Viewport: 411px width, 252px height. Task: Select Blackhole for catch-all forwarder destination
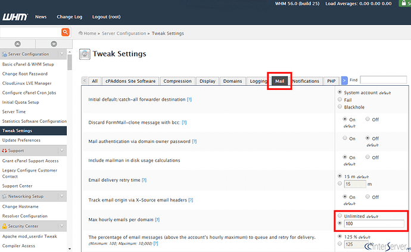click(340, 107)
